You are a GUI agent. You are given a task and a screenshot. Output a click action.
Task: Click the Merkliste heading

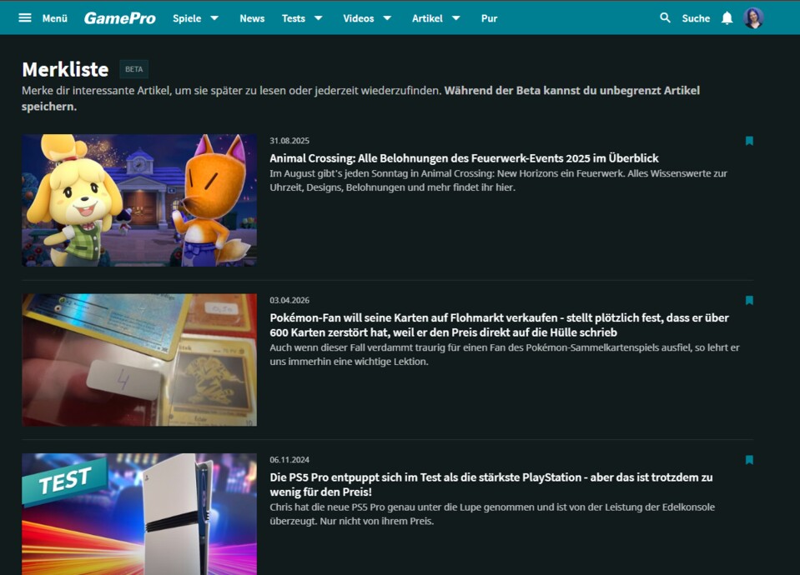(x=65, y=69)
